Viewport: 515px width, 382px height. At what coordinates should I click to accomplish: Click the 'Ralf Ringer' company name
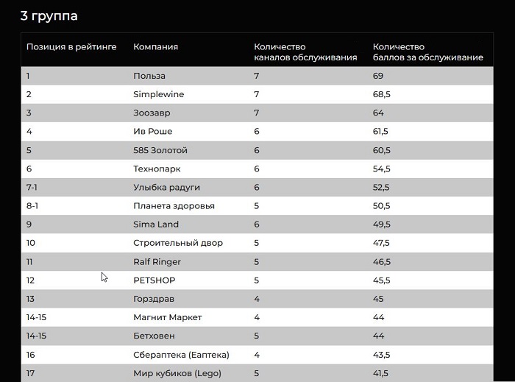pos(157,261)
